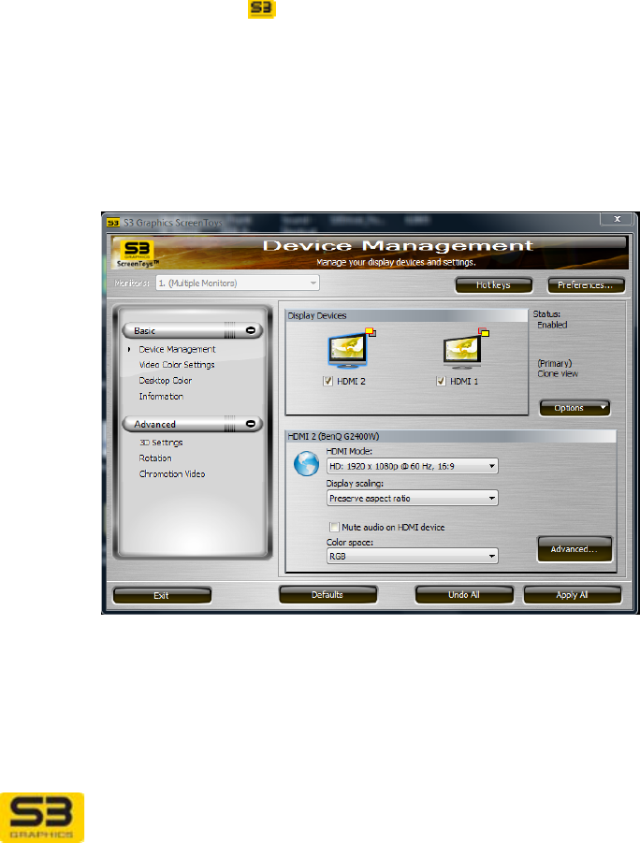The image size is (640, 843).
Task: Uncheck the HDMI 2 display checkbox
Action: (x=327, y=381)
